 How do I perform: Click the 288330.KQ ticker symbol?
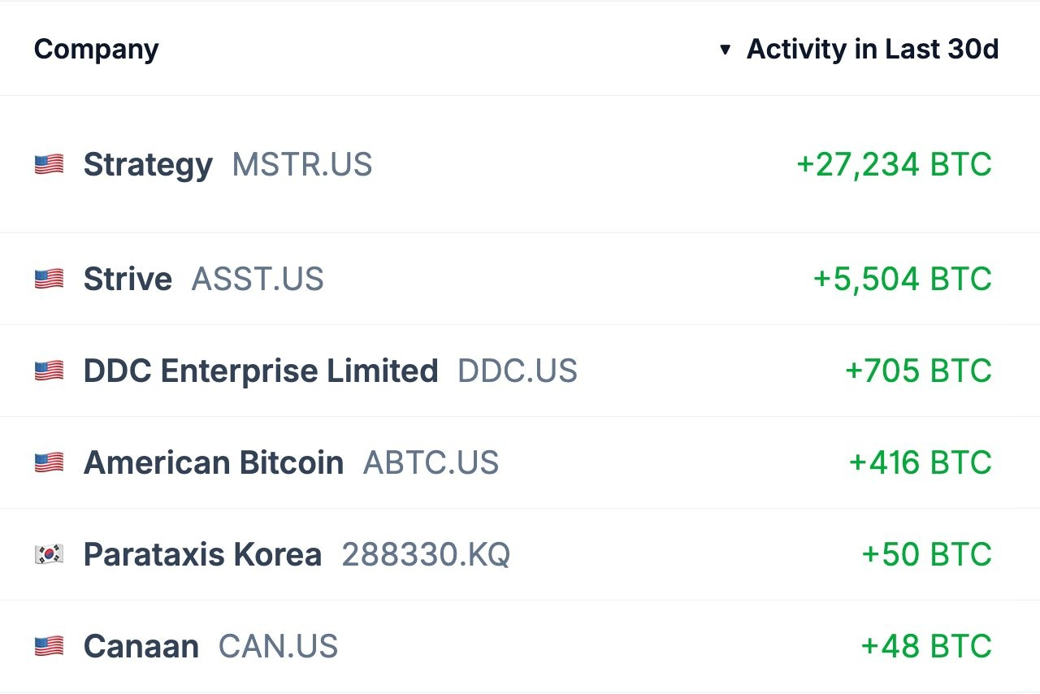coord(426,555)
